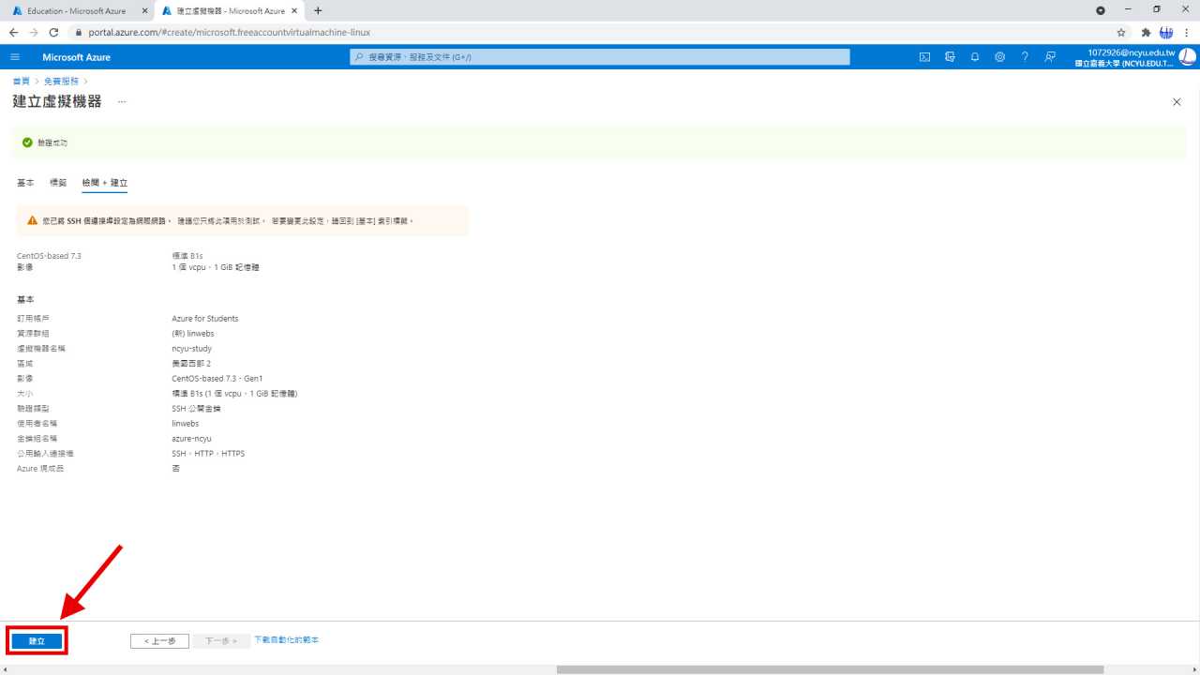Viewport: 1200px width, 675px height.
Task: Open the ellipsis menu beside 建立虛擬機器
Action: (x=122, y=101)
